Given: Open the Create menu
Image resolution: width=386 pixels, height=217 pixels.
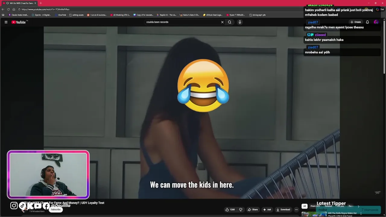Looking at the screenshot, I should click(356, 22).
